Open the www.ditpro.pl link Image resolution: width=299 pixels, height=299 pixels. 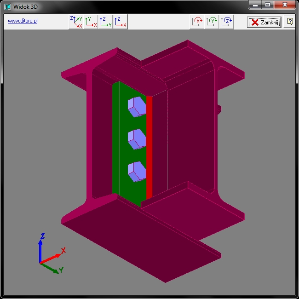click(x=23, y=21)
